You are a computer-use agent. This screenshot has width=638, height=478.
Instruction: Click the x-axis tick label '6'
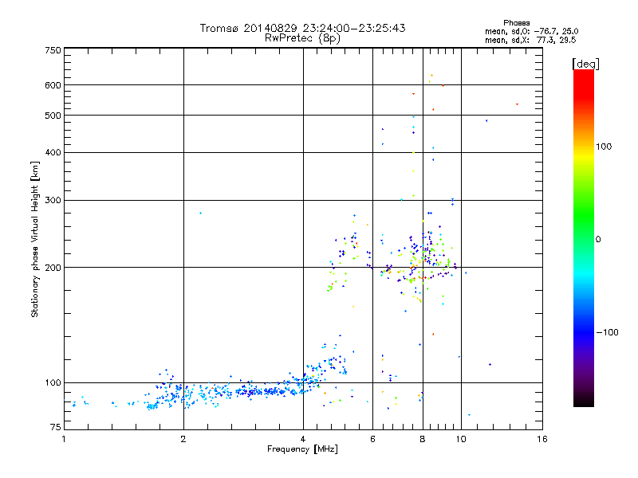[372, 439]
